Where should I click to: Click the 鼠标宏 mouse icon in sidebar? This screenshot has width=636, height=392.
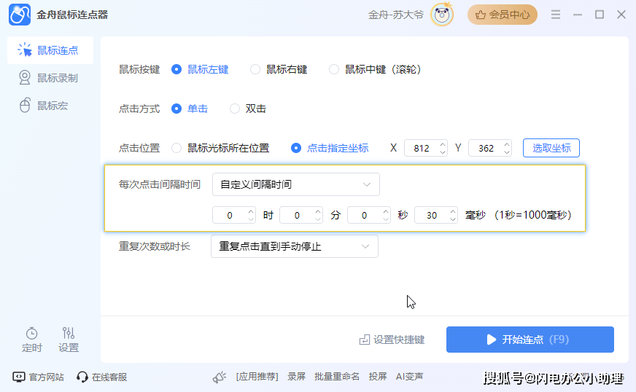coord(25,106)
